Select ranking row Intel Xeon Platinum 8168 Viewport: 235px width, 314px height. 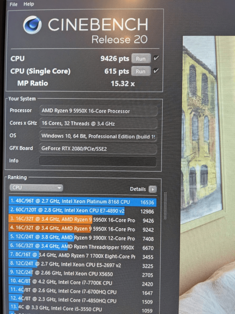click(83, 202)
